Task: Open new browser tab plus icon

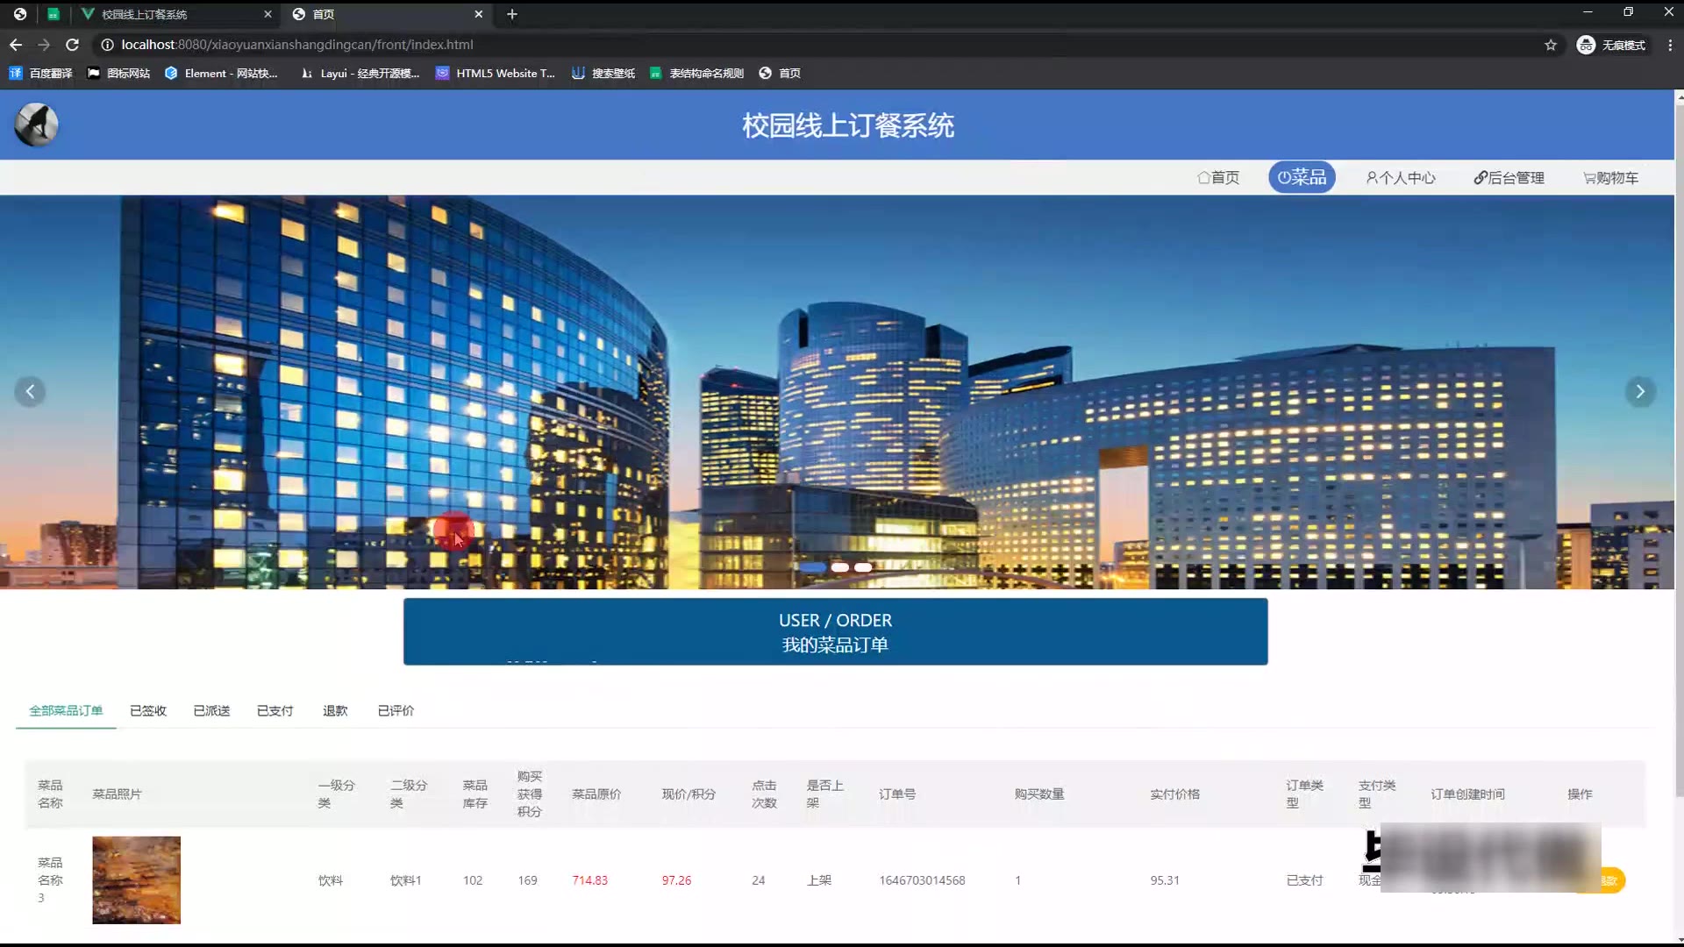Action: point(512,14)
